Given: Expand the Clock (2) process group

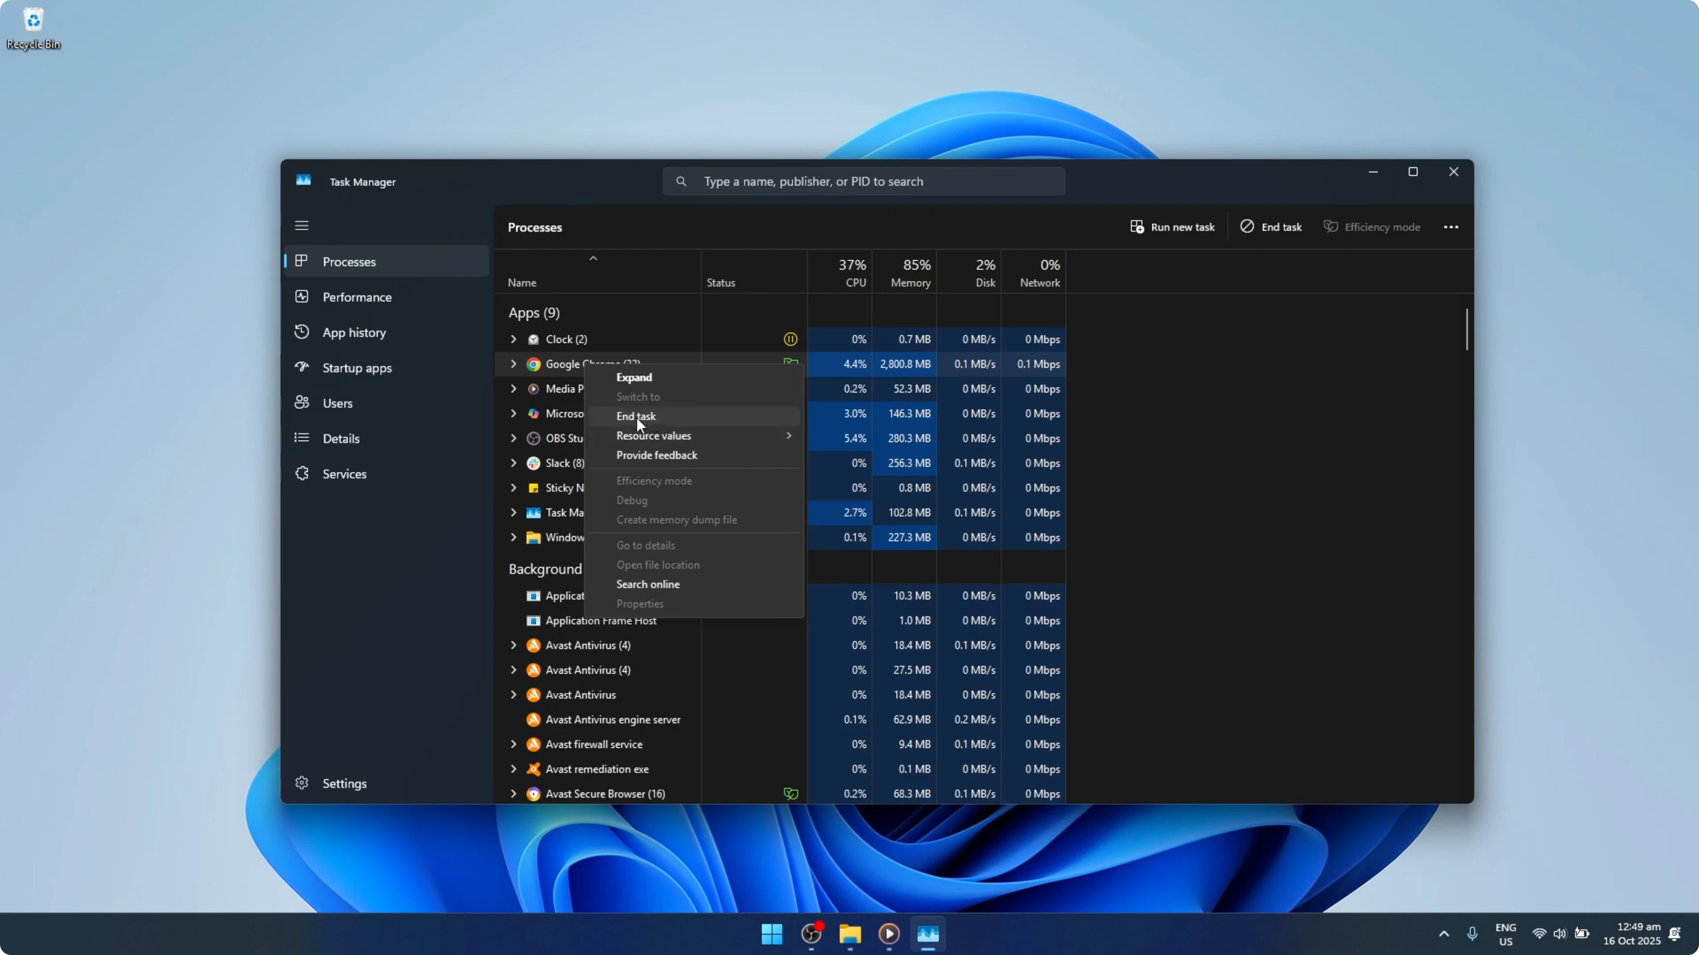Looking at the screenshot, I should pos(513,340).
